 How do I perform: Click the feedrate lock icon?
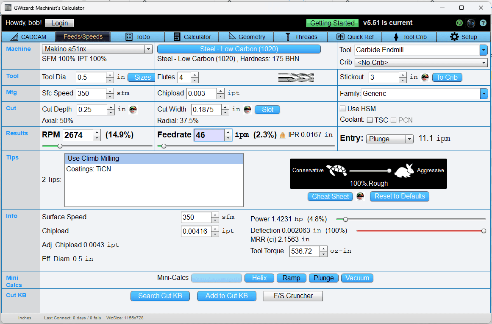click(283, 135)
